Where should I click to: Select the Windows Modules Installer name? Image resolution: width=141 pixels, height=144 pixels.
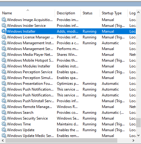tap(29, 66)
